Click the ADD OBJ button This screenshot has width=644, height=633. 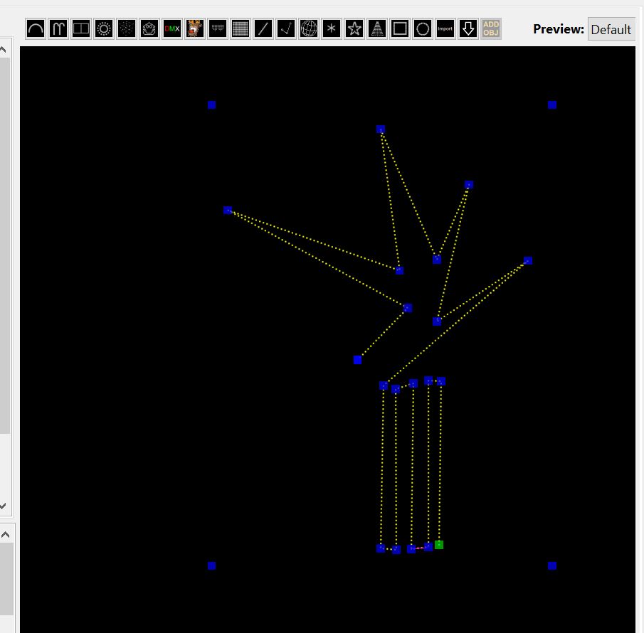tap(491, 29)
